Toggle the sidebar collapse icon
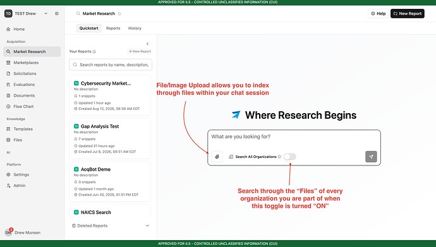 (x=57, y=13)
